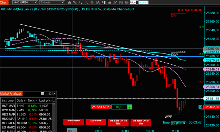Screen dimensions: 220x132
Task: Sort by the Net change column arrow
Action: click(36, 101)
